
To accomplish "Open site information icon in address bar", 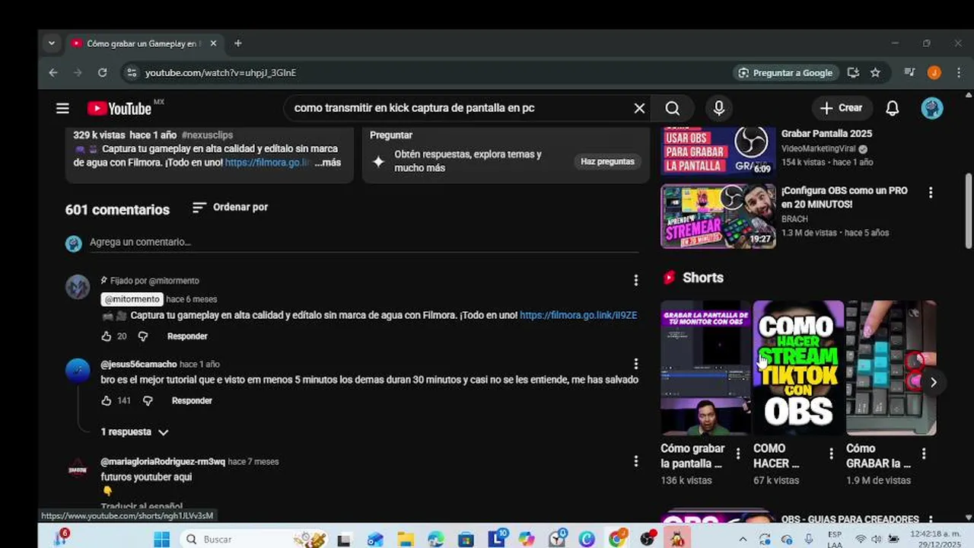I will coord(132,73).
